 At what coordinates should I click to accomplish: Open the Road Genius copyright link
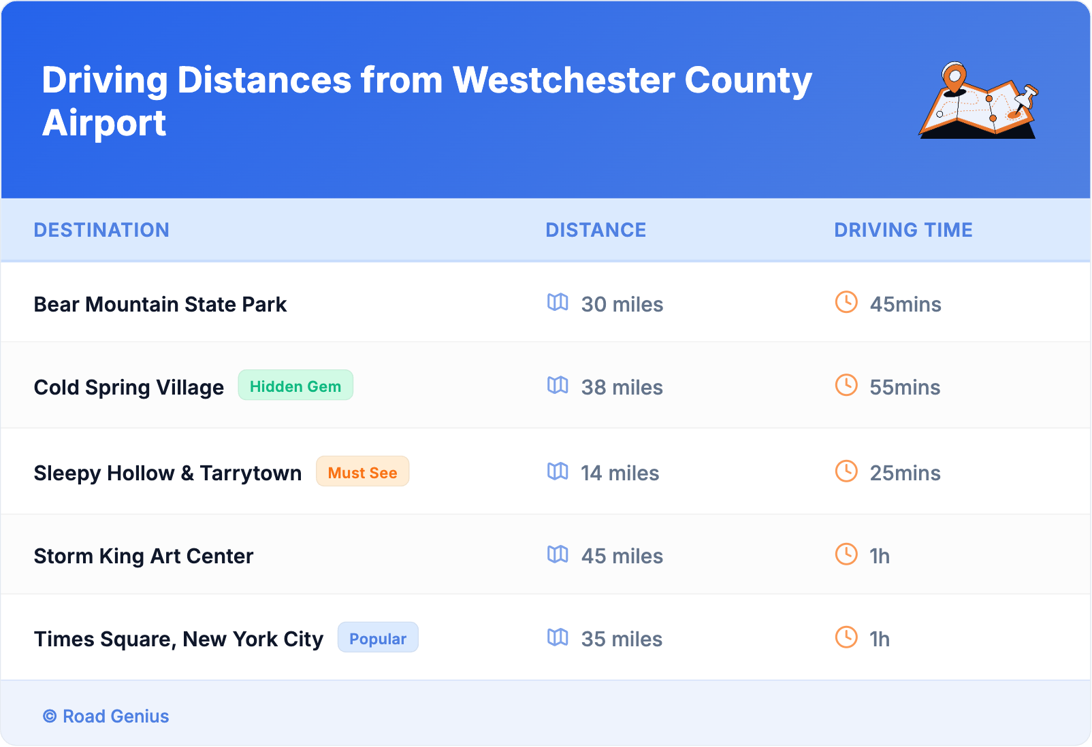106,716
